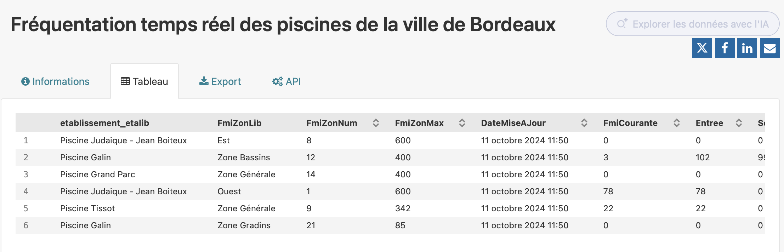
Task: Sort the table by FmiCourante arrows
Action: point(676,123)
